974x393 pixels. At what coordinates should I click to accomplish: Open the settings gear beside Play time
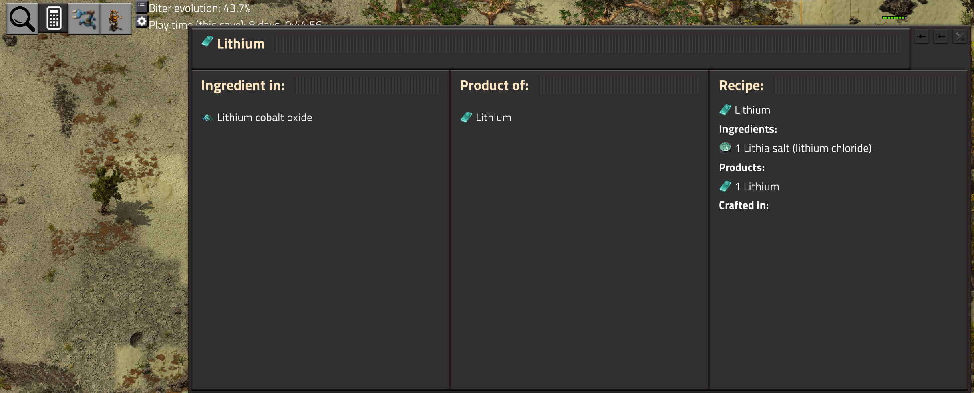click(141, 22)
